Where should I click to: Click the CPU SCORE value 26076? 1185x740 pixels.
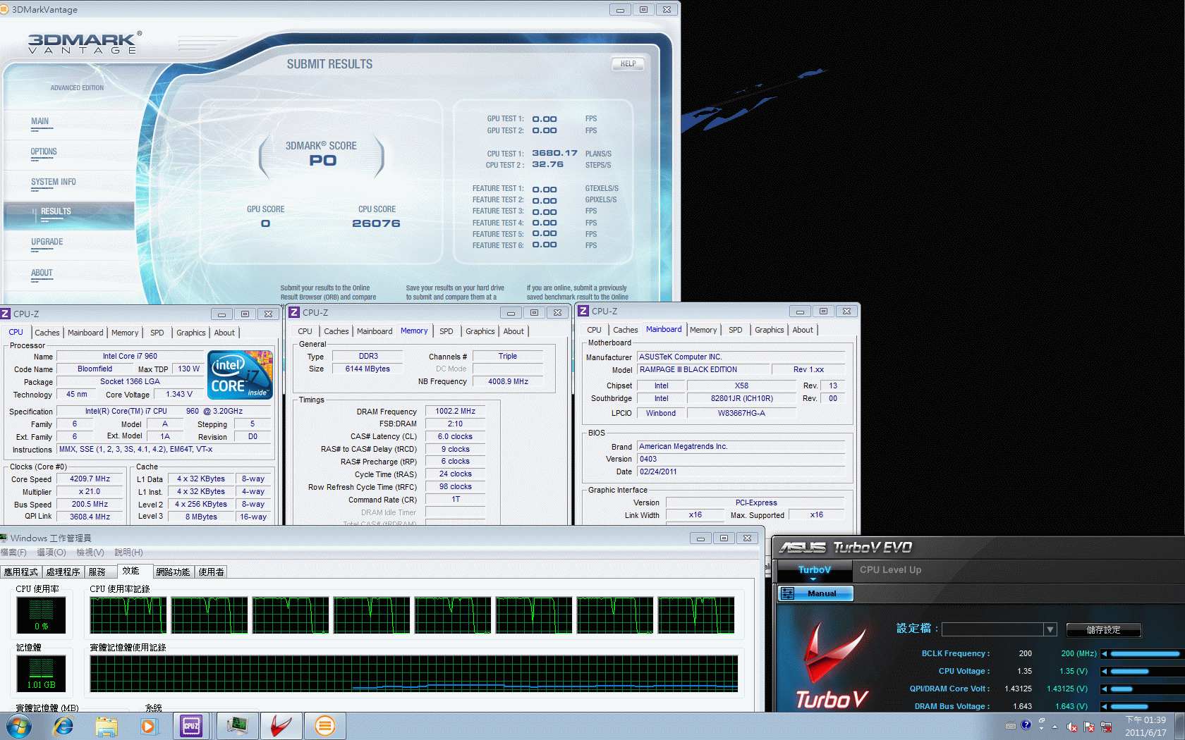pos(376,223)
